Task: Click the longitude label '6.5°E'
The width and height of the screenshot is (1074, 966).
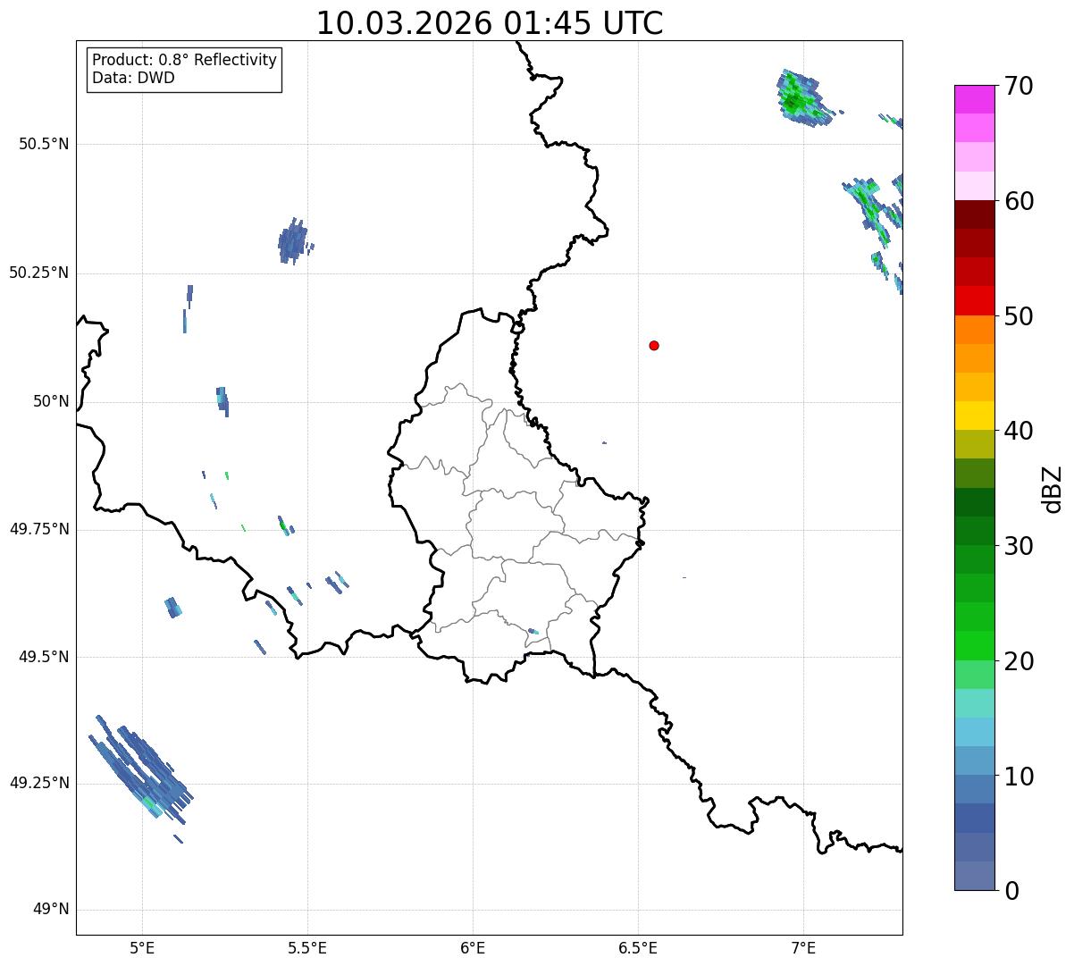Action: coord(638,947)
